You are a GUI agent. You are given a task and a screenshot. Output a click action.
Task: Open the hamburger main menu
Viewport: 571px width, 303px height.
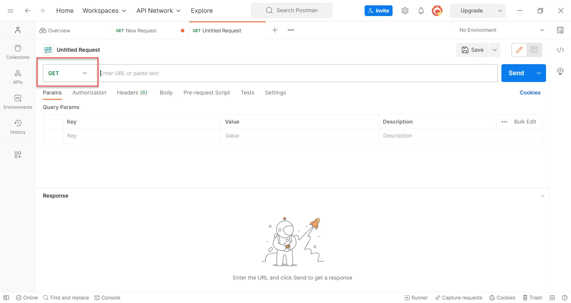10,11
